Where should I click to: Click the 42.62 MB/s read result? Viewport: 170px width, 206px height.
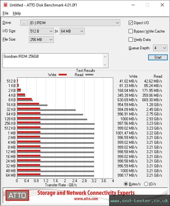[x=153, y=81]
